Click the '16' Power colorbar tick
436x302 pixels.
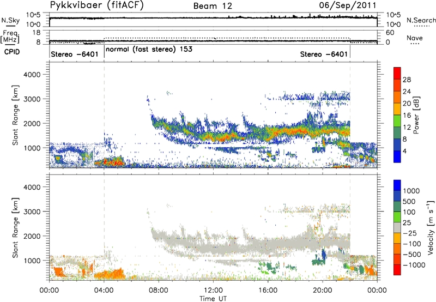pos(407,116)
